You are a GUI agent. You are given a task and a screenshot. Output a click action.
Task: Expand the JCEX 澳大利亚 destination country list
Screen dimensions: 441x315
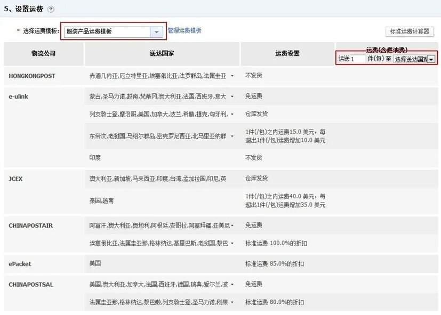tap(231, 179)
